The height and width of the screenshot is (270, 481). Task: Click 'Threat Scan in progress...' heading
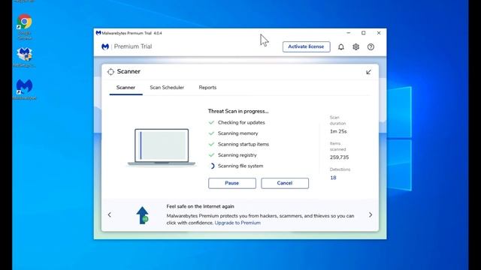click(x=238, y=112)
